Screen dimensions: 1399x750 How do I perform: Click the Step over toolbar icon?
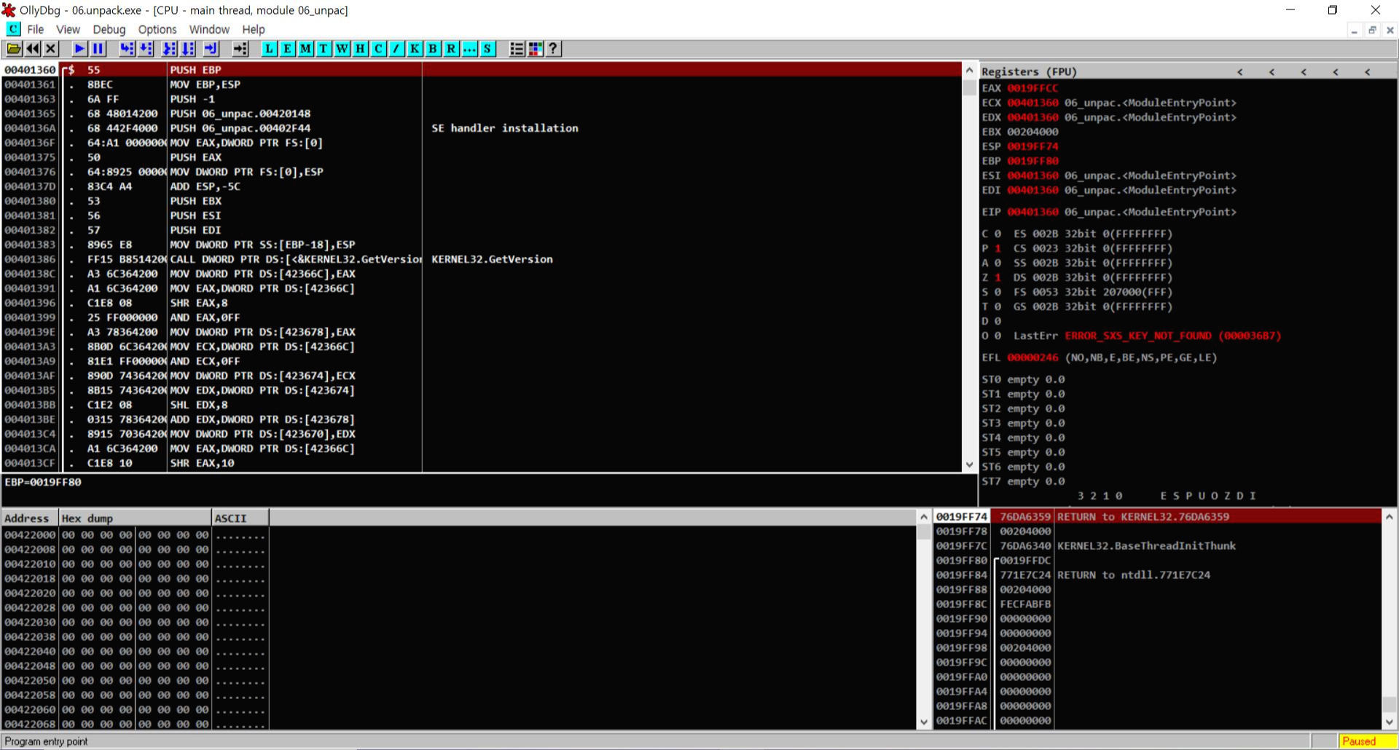point(146,49)
